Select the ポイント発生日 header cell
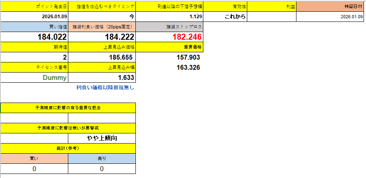The width and height of the screenshot is (366, 178). tap(34, 6)
